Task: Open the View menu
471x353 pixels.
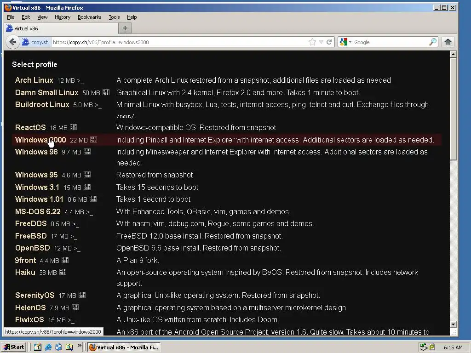Action: pos(42,17)
